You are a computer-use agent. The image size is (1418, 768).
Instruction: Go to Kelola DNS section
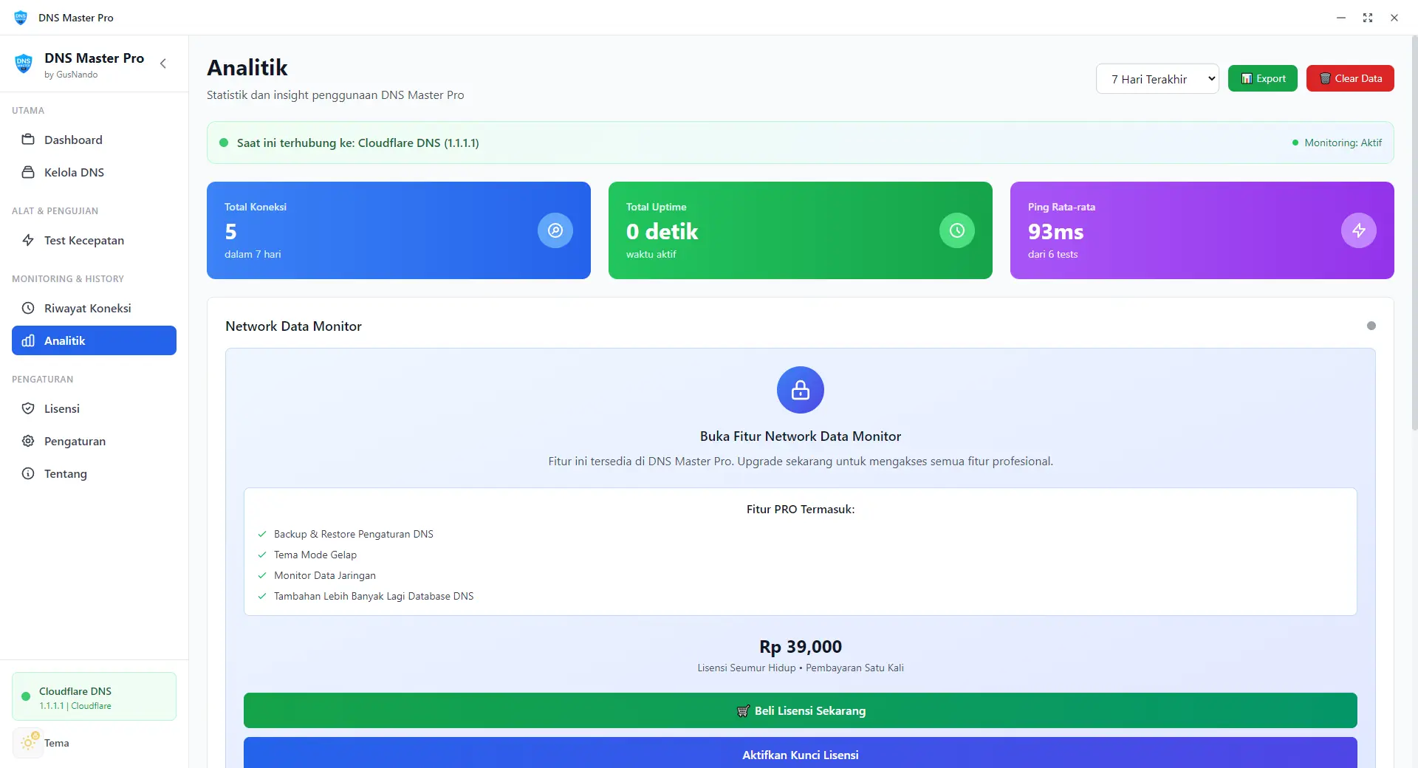(x=94, y=172)
